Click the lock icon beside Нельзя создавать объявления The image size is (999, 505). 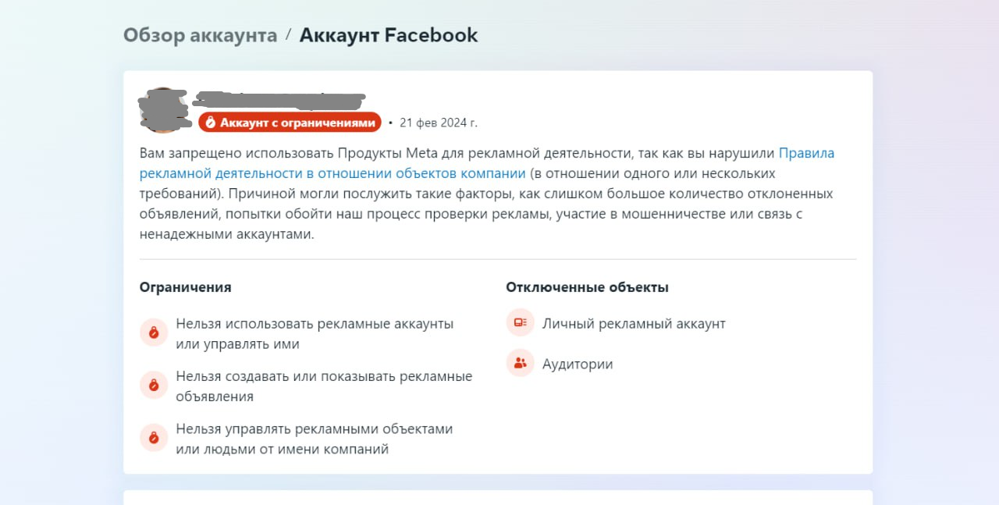[154, 385]
